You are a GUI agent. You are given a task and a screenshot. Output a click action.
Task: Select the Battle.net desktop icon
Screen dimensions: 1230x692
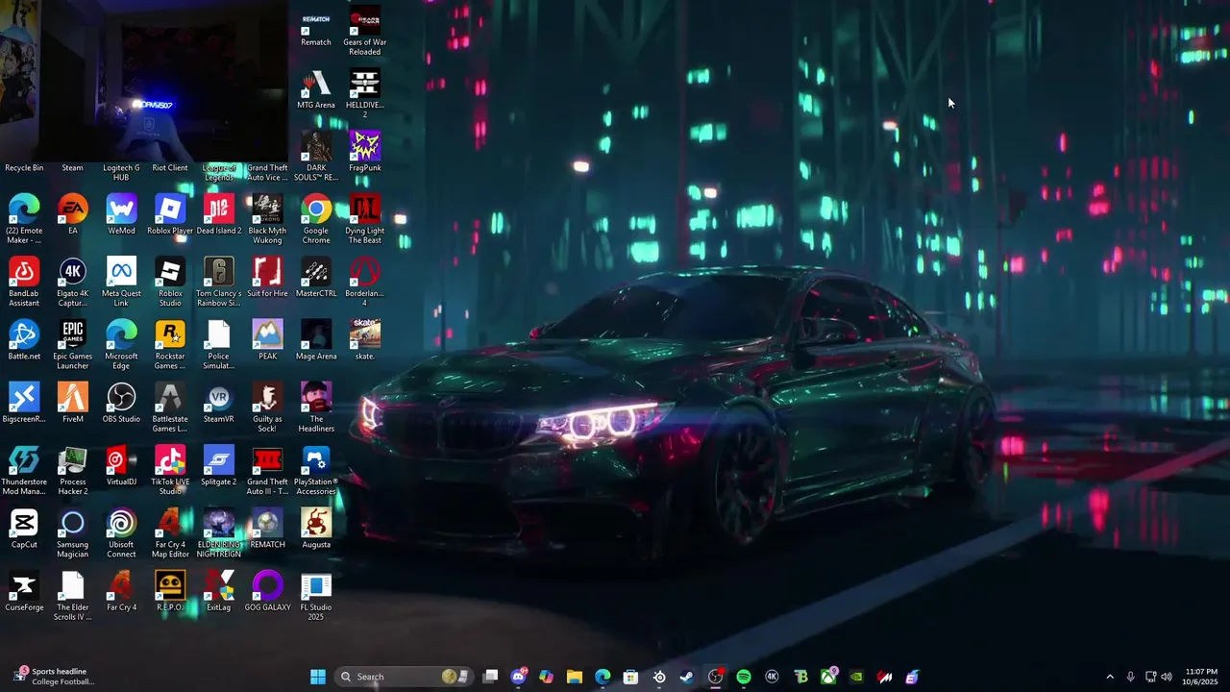click(x=24, y=339)
